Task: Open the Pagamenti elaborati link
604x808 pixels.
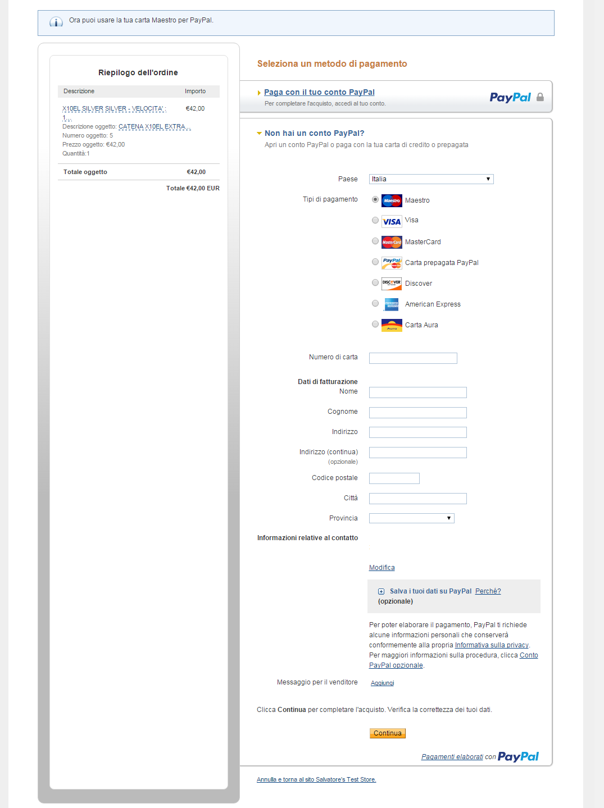Action: [x=452, y=757]
